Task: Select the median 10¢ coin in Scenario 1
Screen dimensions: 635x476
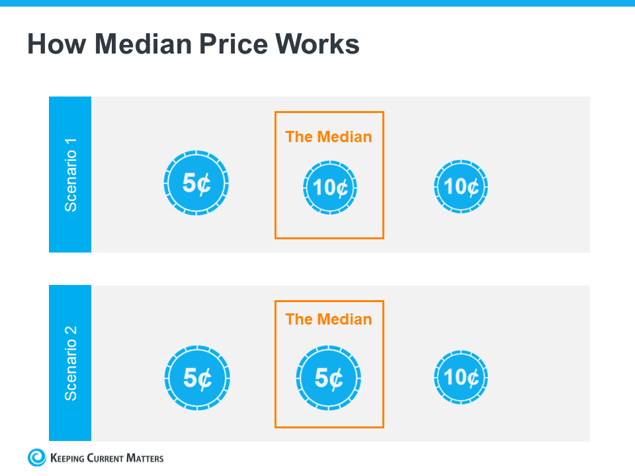Action: [x=329, y=187]
